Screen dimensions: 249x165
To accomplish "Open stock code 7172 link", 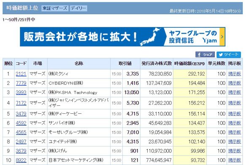I will (21, 103).
